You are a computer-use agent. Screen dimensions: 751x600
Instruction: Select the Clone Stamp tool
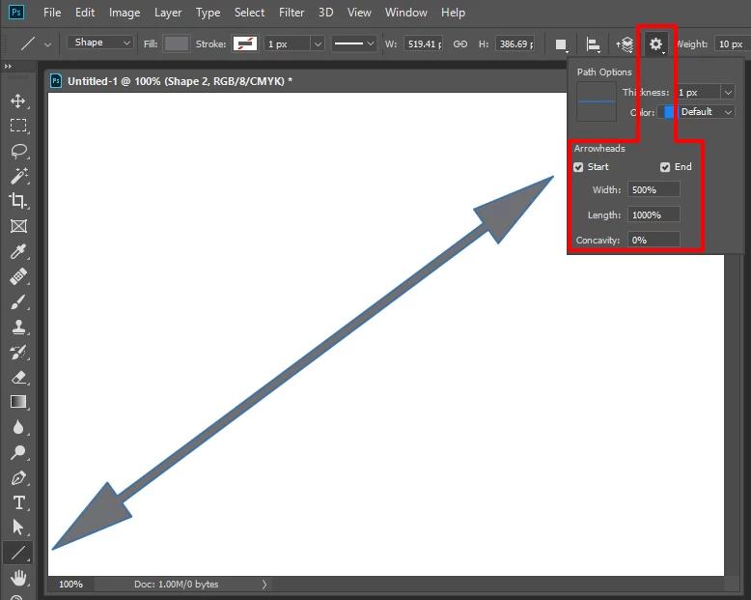pyautogui.click(x=18, y=327)
